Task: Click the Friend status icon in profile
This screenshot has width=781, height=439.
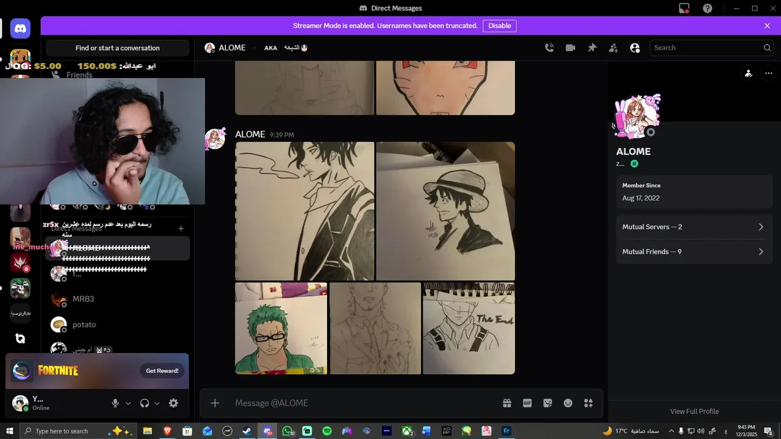Action: point(749,73)
